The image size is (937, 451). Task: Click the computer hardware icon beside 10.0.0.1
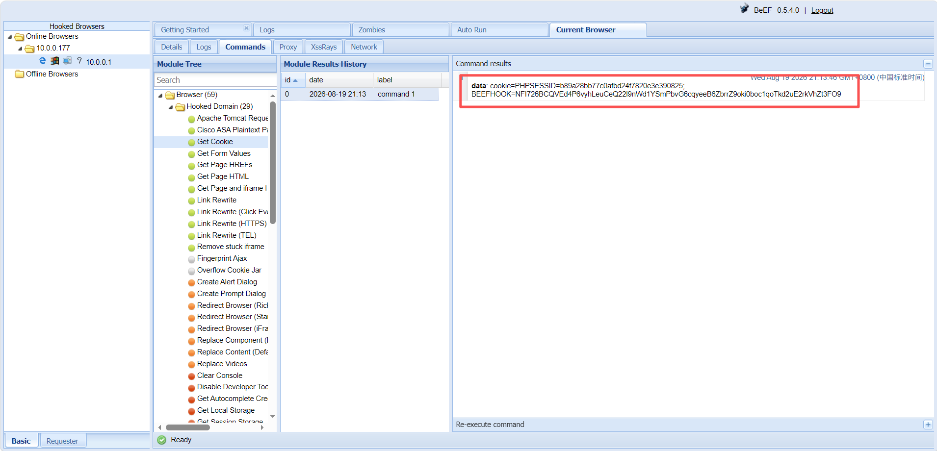click(x=67, y=61)
